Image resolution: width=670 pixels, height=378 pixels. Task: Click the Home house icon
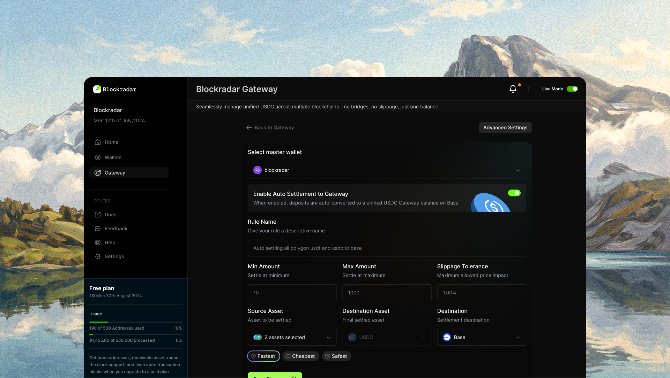click(98, 142)
